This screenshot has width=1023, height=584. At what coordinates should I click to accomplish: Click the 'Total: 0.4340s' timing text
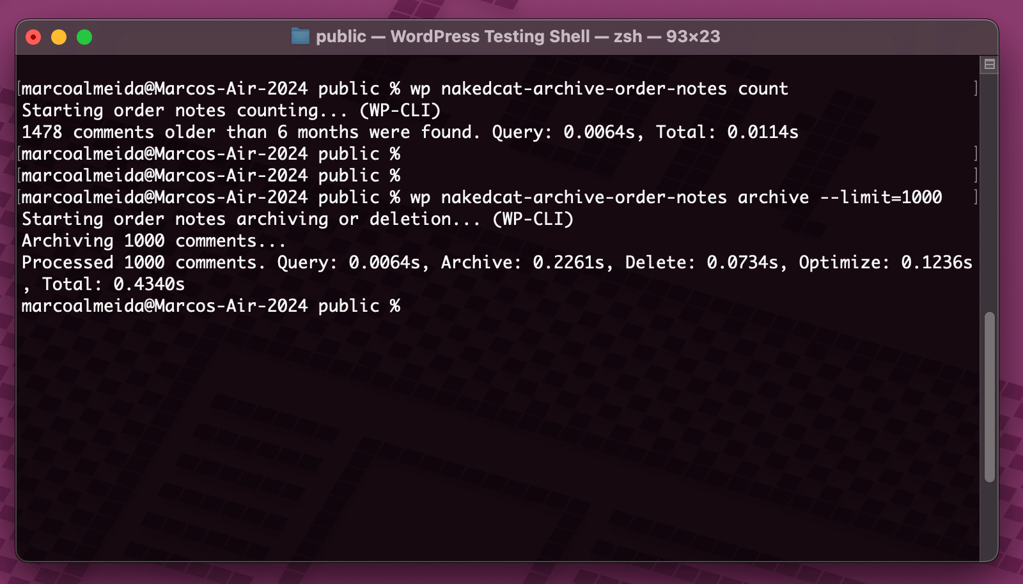pos(115,284)
